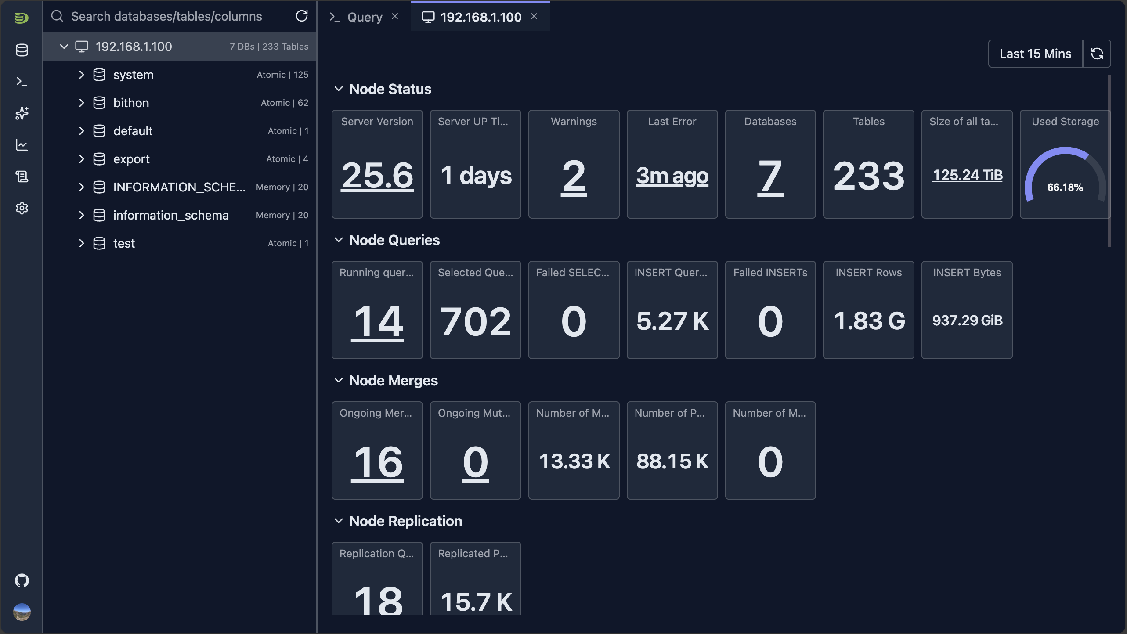The image size is (1127, 634).
Task: Click the search databases/tables/columns field
Action: [167, 16]
